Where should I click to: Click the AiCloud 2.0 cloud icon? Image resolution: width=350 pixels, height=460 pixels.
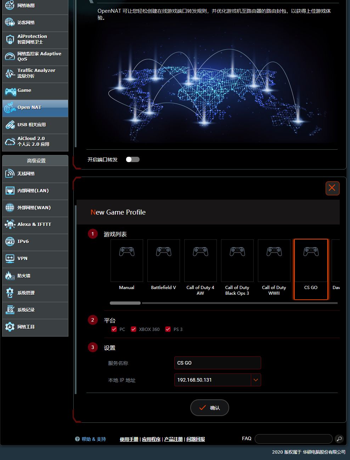point(10,142)
